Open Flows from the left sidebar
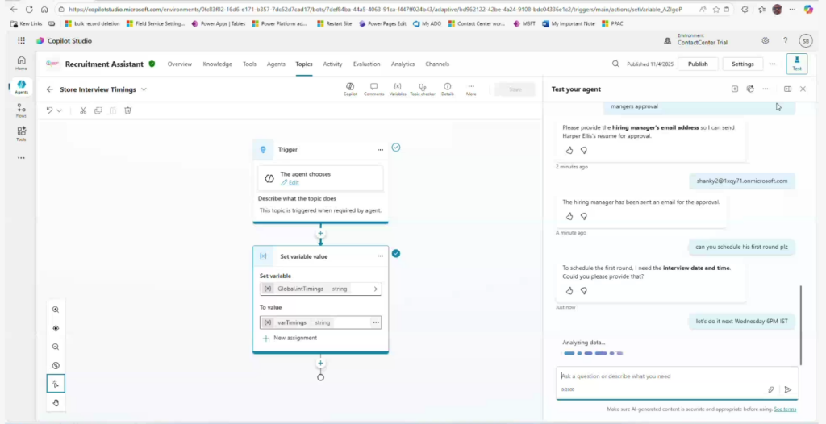Viewport: 826px width, 424px height. point(21,110)
